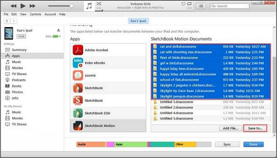This screenshot has height=158, width=277.
Task: Select happy bday all animated.dracoscene
Action: click(211, 74)
